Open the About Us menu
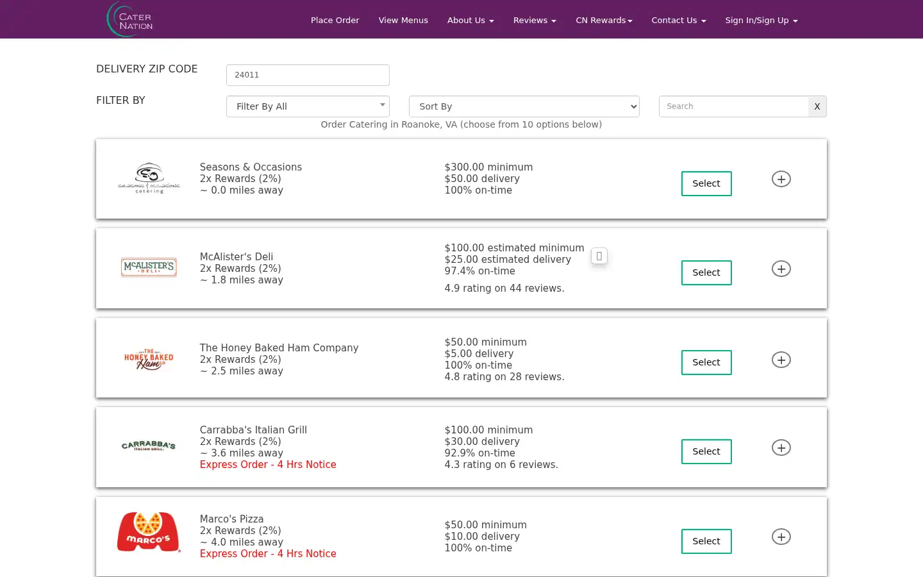The image size is (923, 577). pos(470,21)
